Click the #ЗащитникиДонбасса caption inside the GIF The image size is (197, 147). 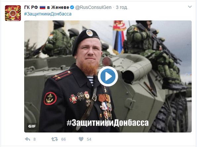point(108,123)
